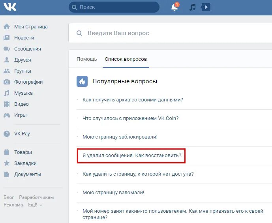The height and width of the screenshot is (223, 272).
Task: Click the video play icon in header
Action: tap(206, 7)
